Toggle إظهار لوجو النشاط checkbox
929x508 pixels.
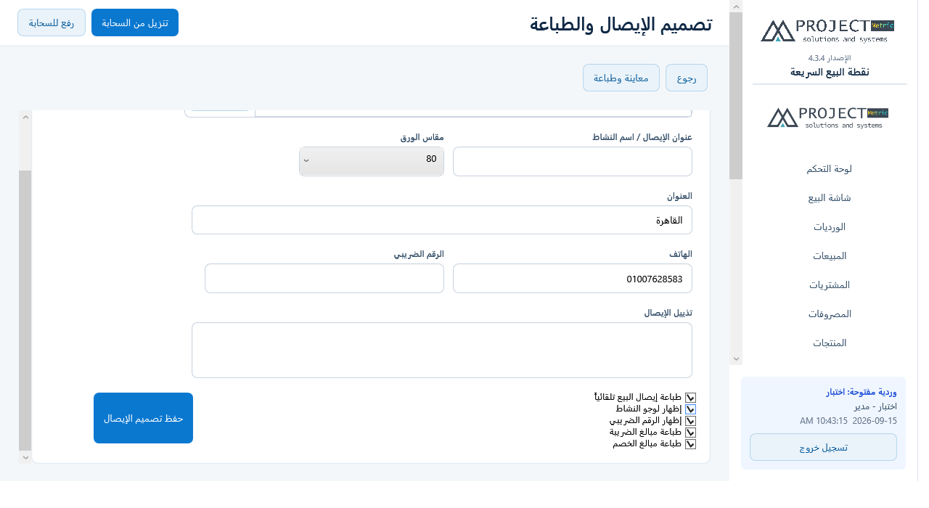coord(691,409)
